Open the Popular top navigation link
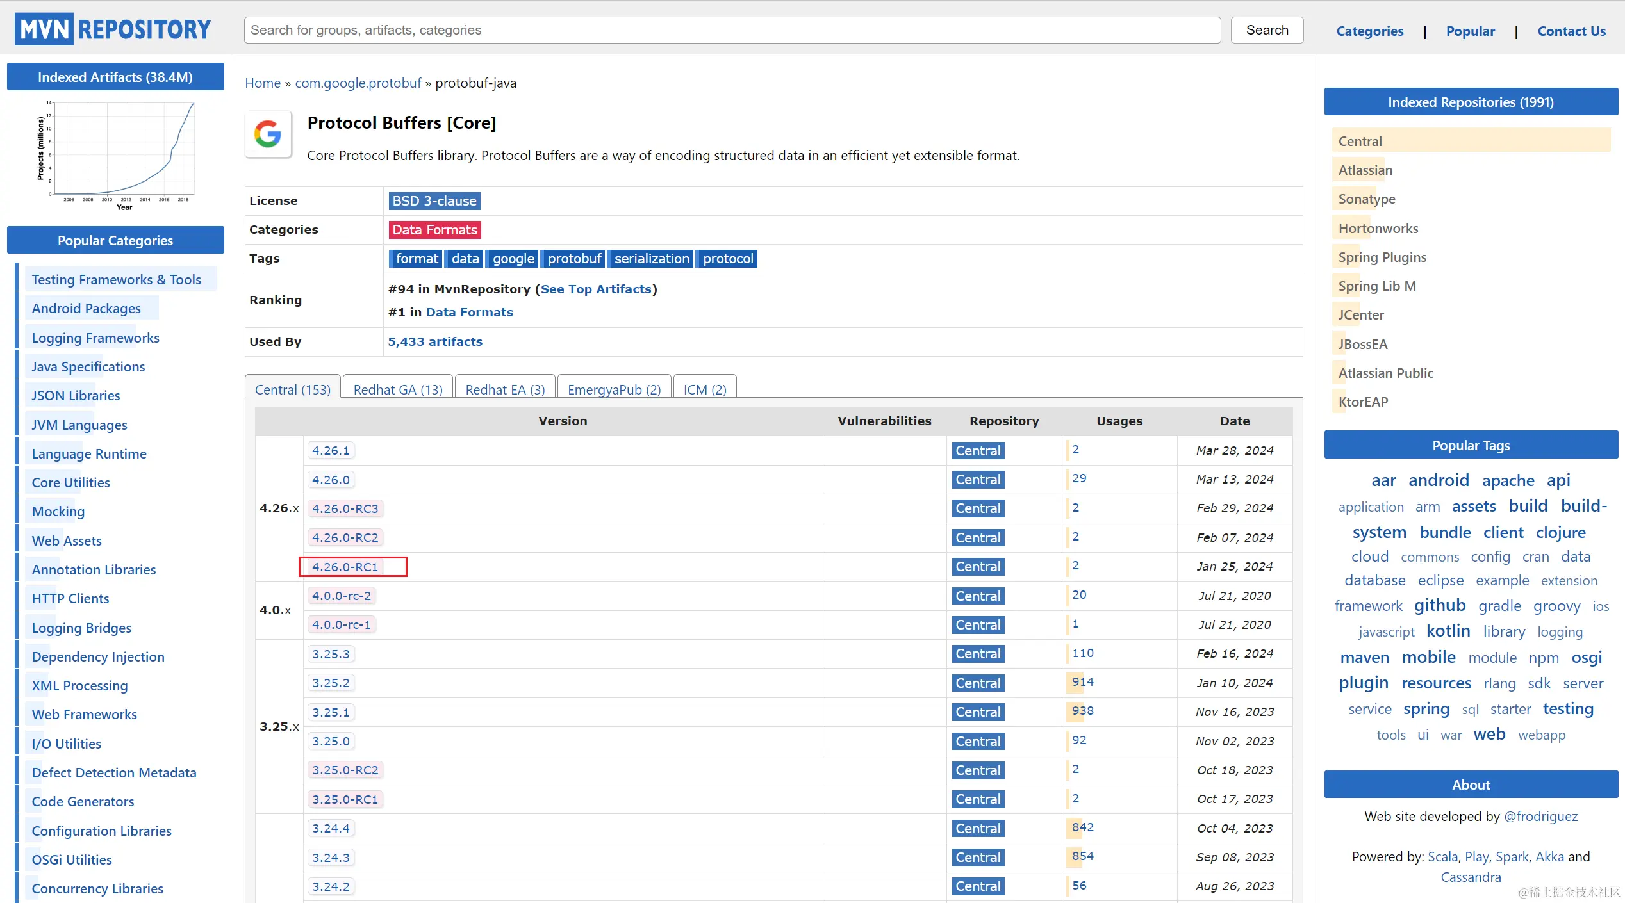 (1470, 31)
